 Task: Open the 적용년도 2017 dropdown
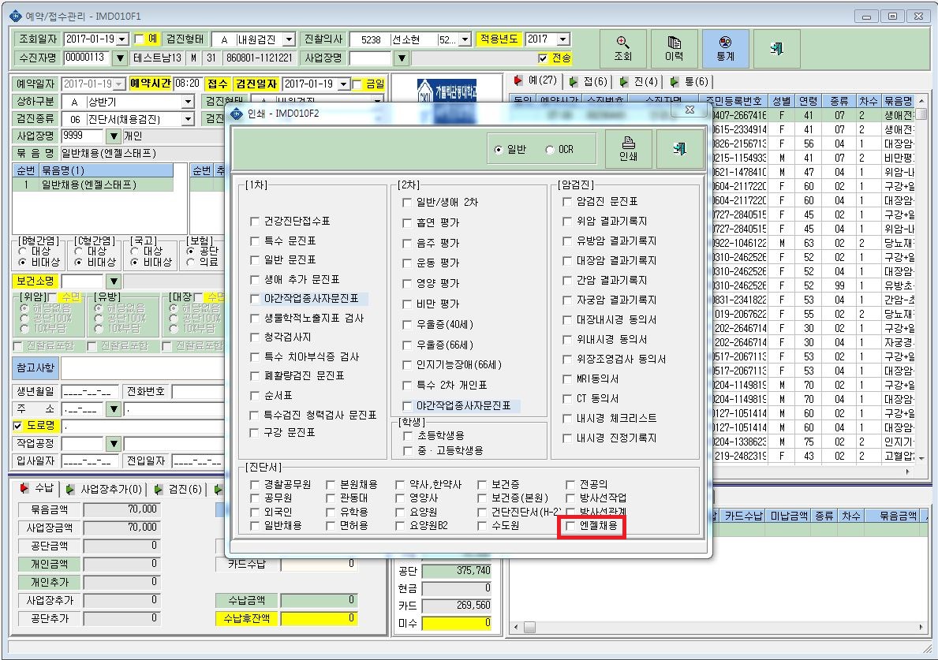563,39
